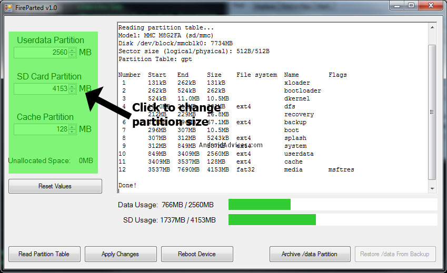Apply Changes to partitions
The height and width of the screenshot is (273, 447).
120,254
